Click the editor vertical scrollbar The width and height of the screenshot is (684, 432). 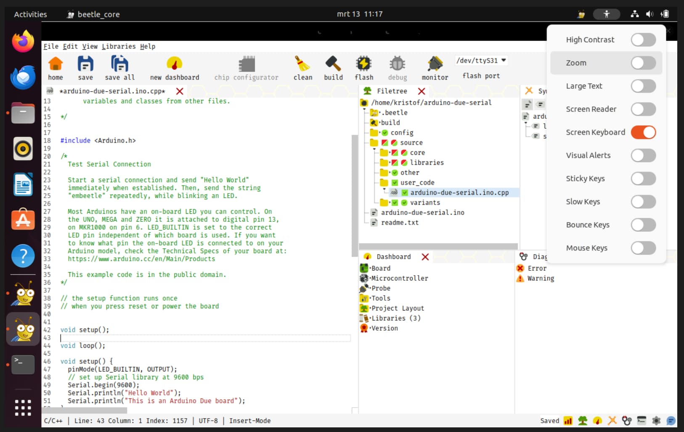pyautogui.click(x=354, y=196)
